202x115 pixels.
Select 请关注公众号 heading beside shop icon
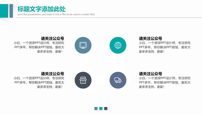point(52,74)
